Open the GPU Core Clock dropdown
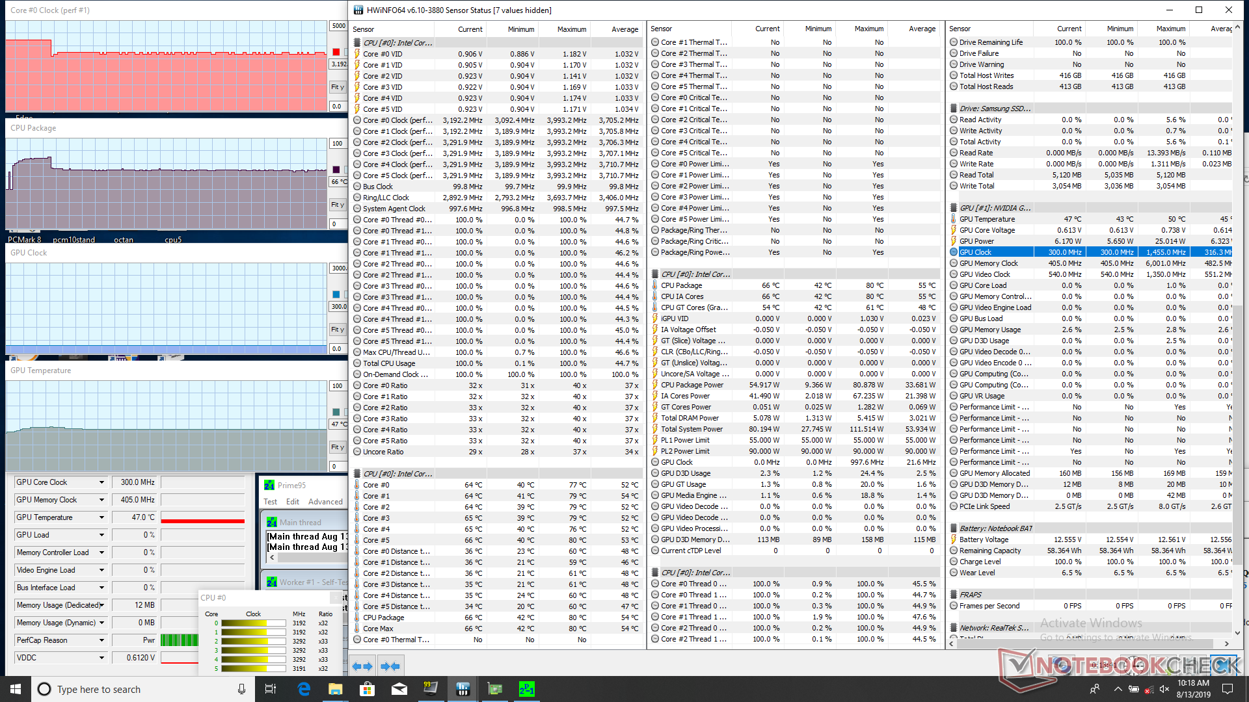Image resolution: width=1249 pixels, height=702 pixels. pos(101,482)
